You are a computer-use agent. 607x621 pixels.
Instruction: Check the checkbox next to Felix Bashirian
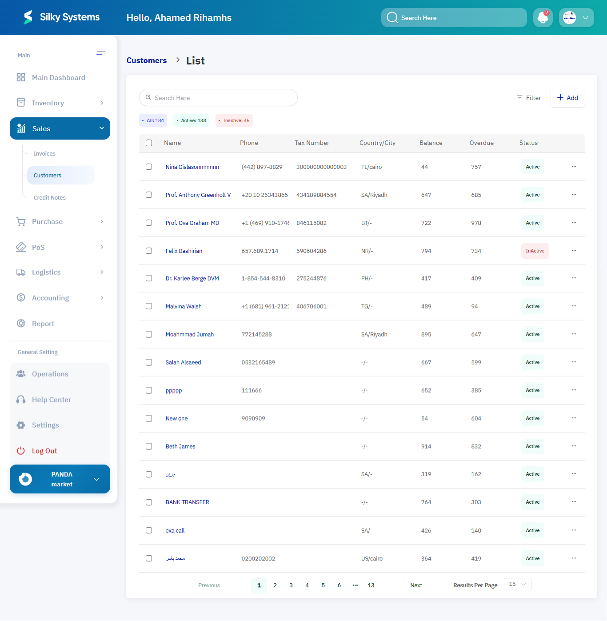click(149, 251)
